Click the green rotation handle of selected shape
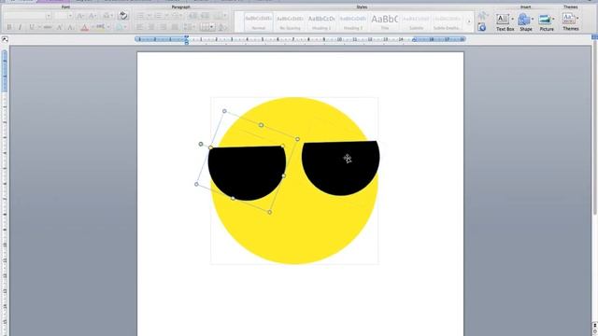This screenshot has height=336, width=598. (201, 144)
